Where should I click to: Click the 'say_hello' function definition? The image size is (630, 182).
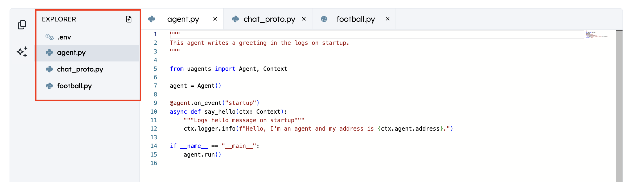coord(228,112)
